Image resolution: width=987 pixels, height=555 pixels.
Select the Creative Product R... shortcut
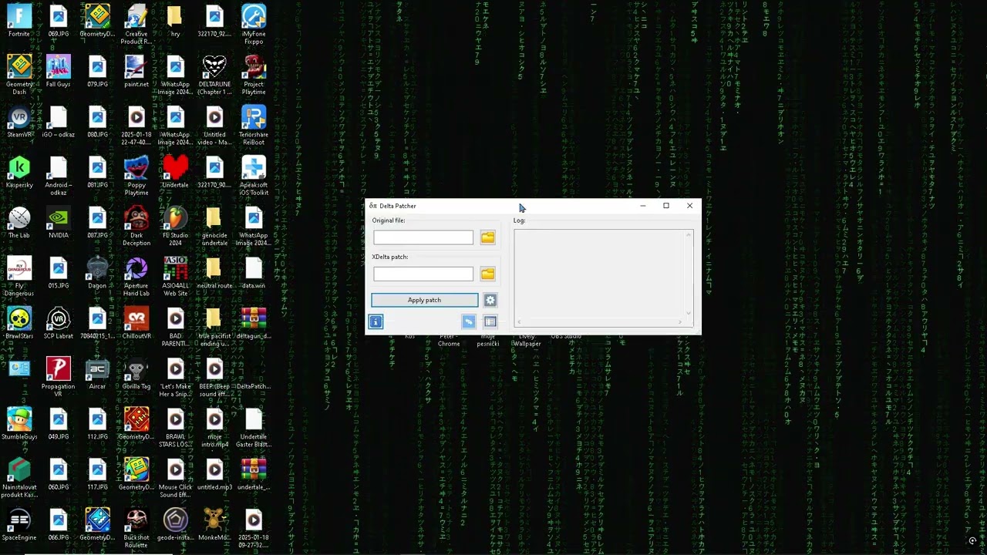tap(136, 25)
